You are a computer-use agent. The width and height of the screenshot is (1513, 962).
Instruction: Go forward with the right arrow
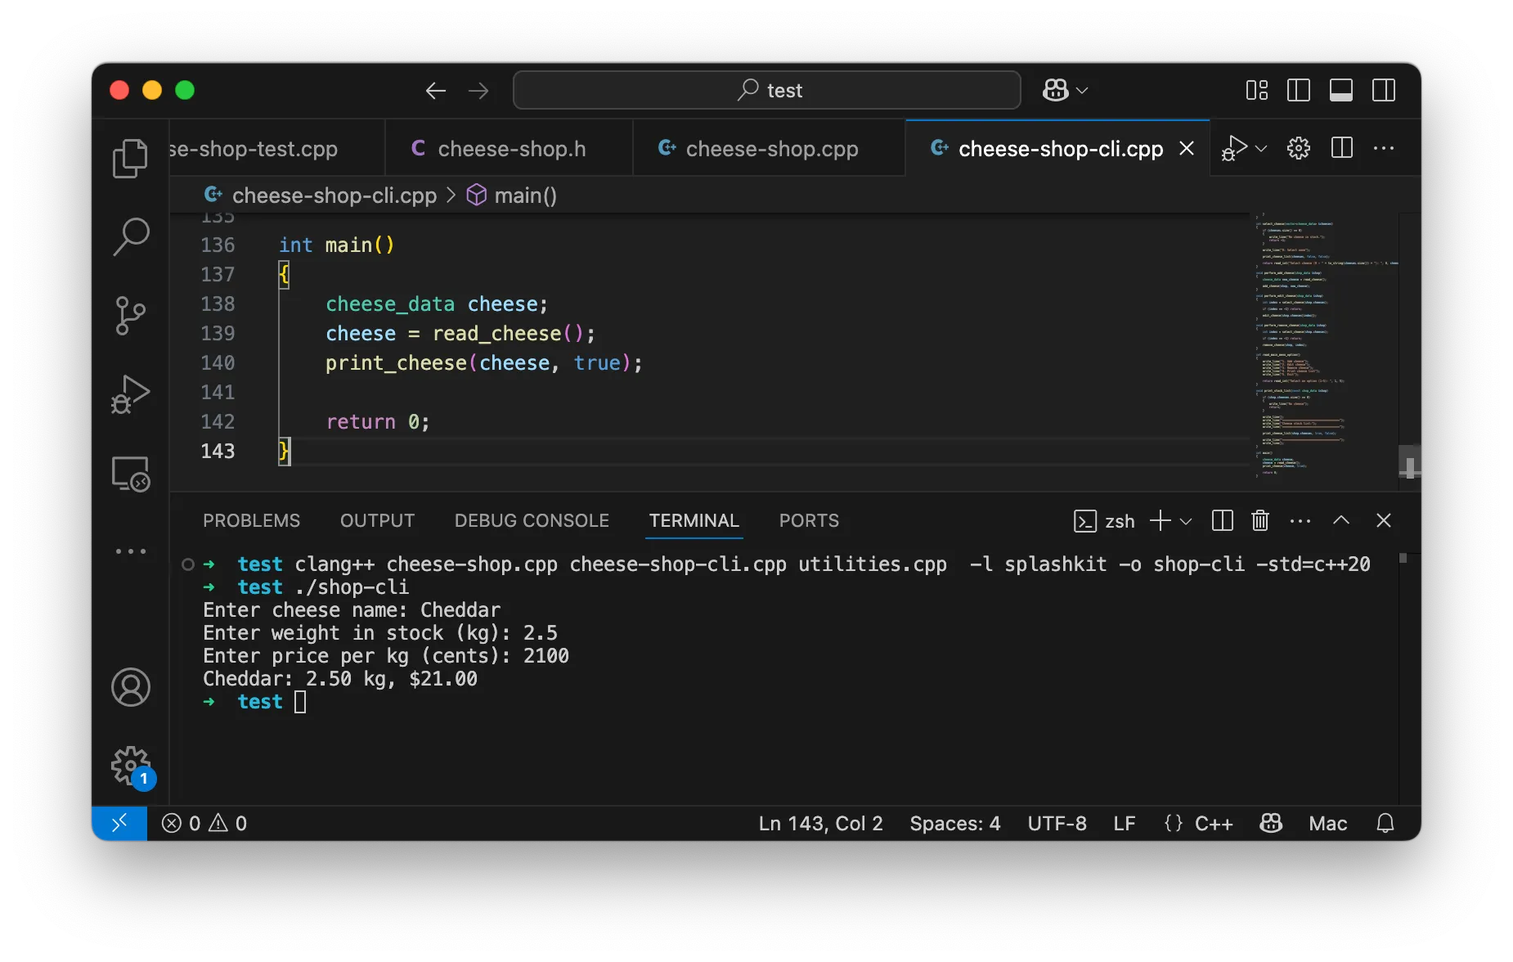pyautogui.click(x=478, y=90)
